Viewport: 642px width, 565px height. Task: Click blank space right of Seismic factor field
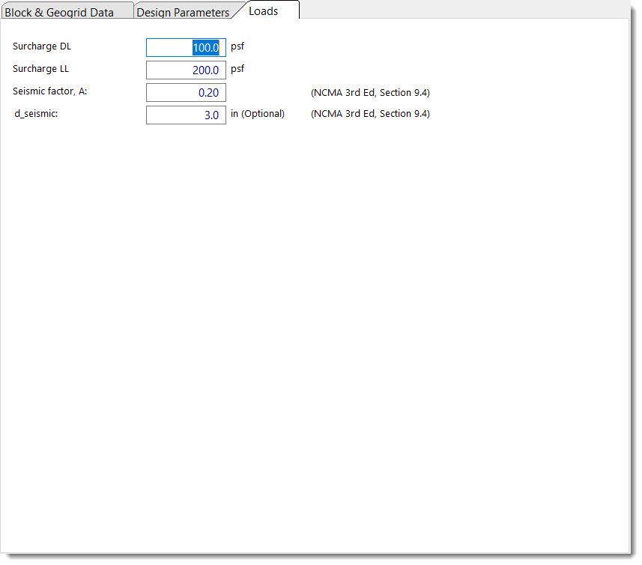coord(266,93)
